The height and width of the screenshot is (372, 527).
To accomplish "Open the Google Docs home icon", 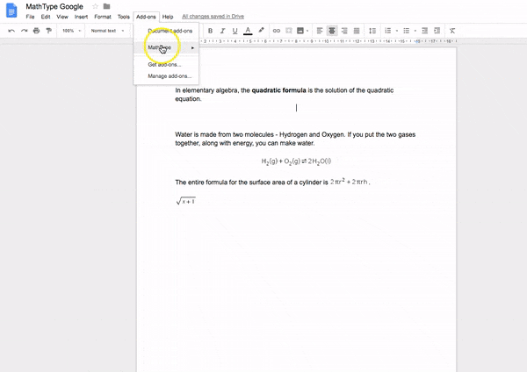I will click(x=11, y=11).
